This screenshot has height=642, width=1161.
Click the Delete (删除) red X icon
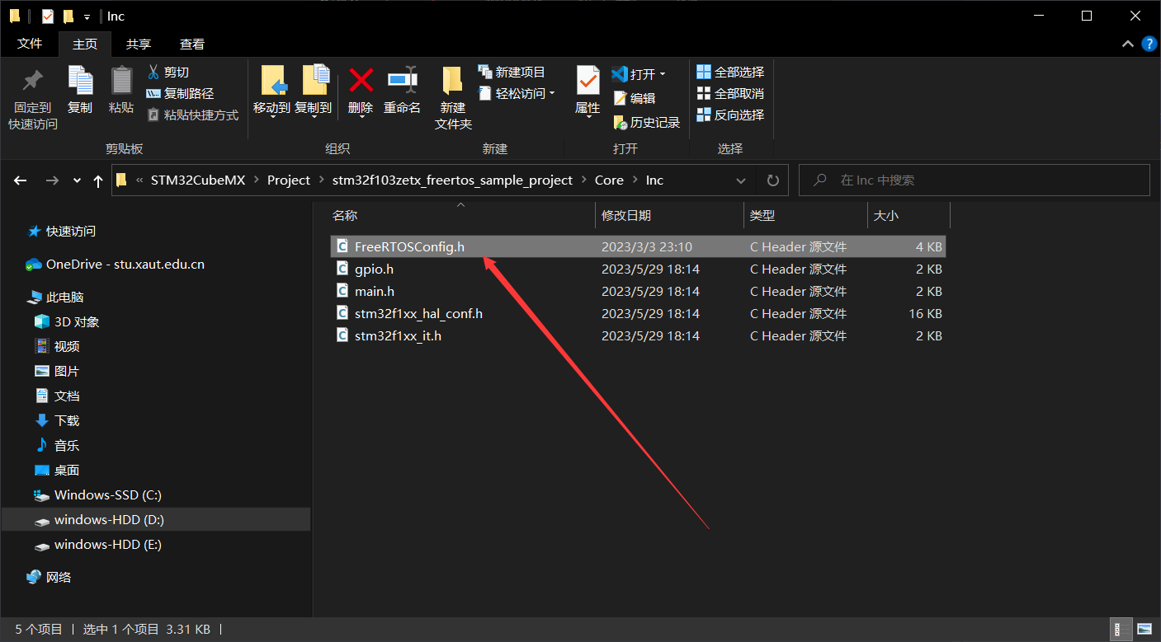pyautogui.click(x=361, y=81)
